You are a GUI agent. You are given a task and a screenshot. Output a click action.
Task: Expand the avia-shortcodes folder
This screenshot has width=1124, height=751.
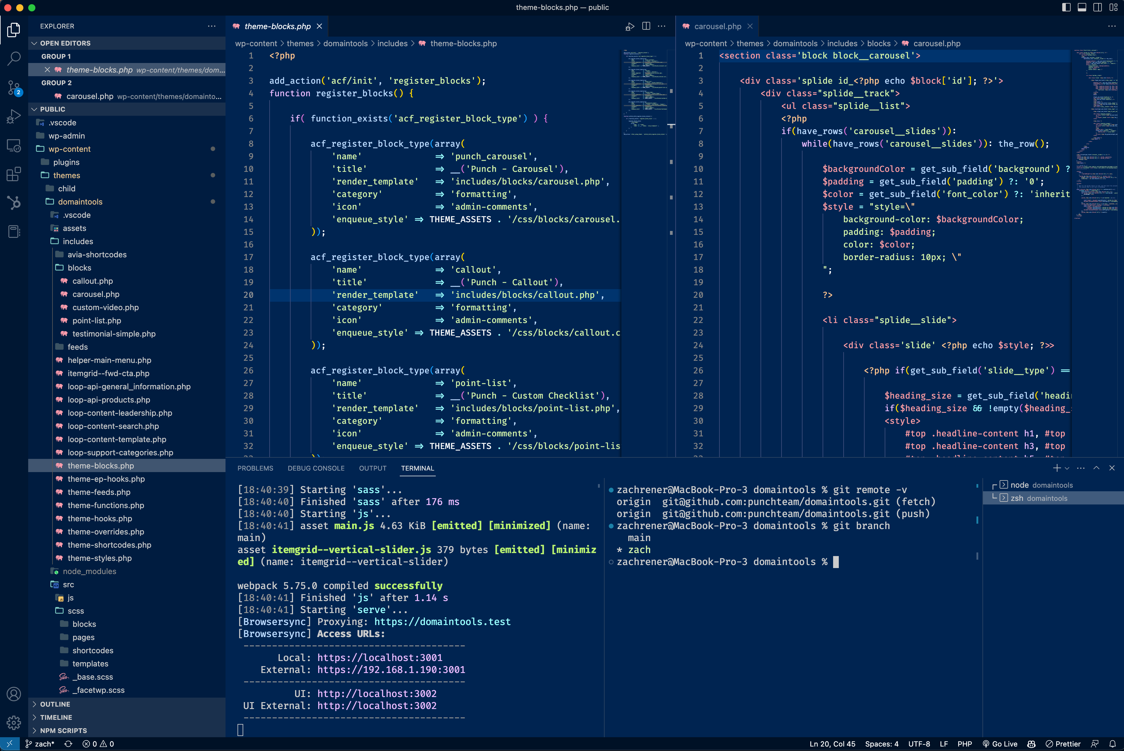point(127,255)
